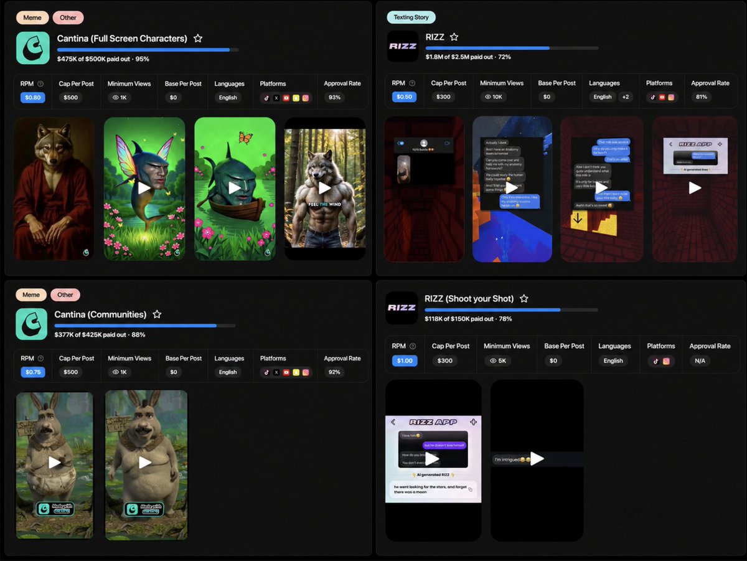The image size is (747, 561).
Task: Click the RIZZ logo on the Texting Story card
Action: click(403, 46)
